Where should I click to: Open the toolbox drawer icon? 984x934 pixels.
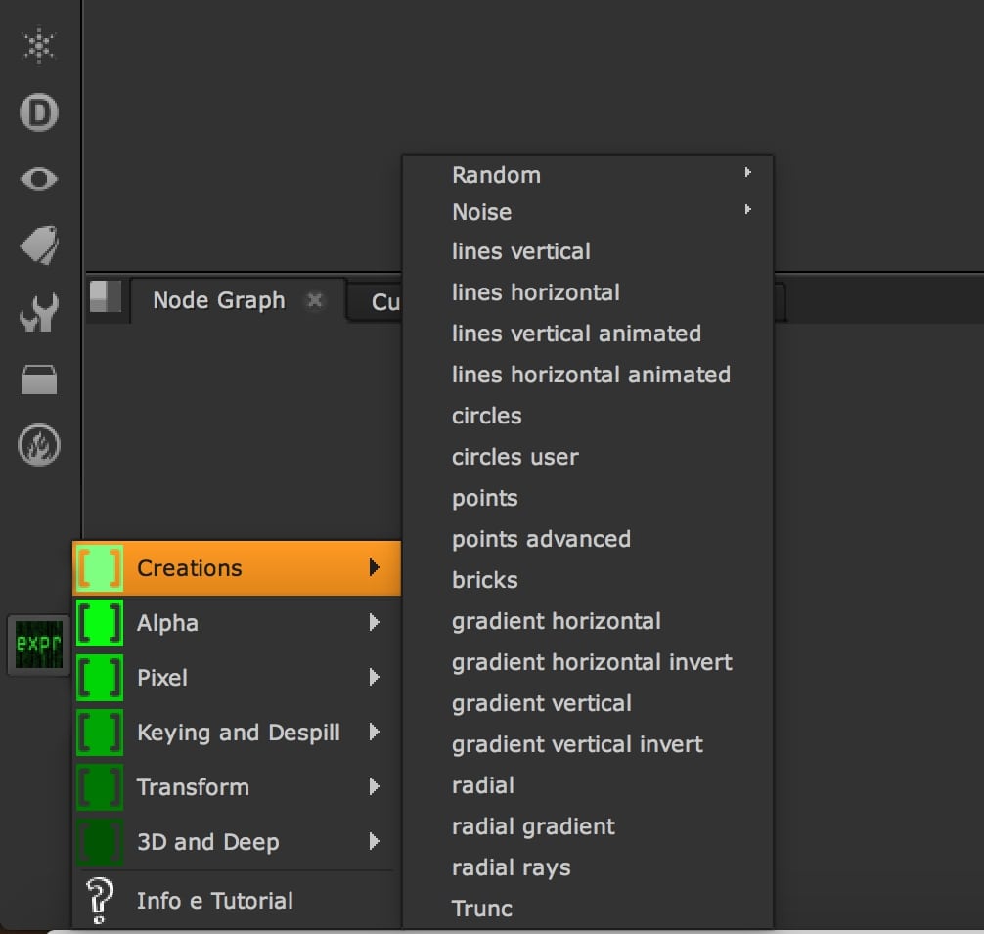pyautogui.click(x=40, y=379)
